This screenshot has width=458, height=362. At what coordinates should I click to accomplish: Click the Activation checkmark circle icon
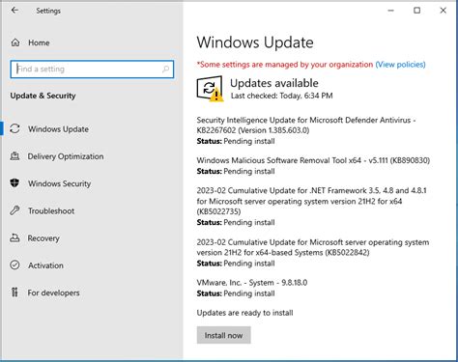[x=14, y=265]
